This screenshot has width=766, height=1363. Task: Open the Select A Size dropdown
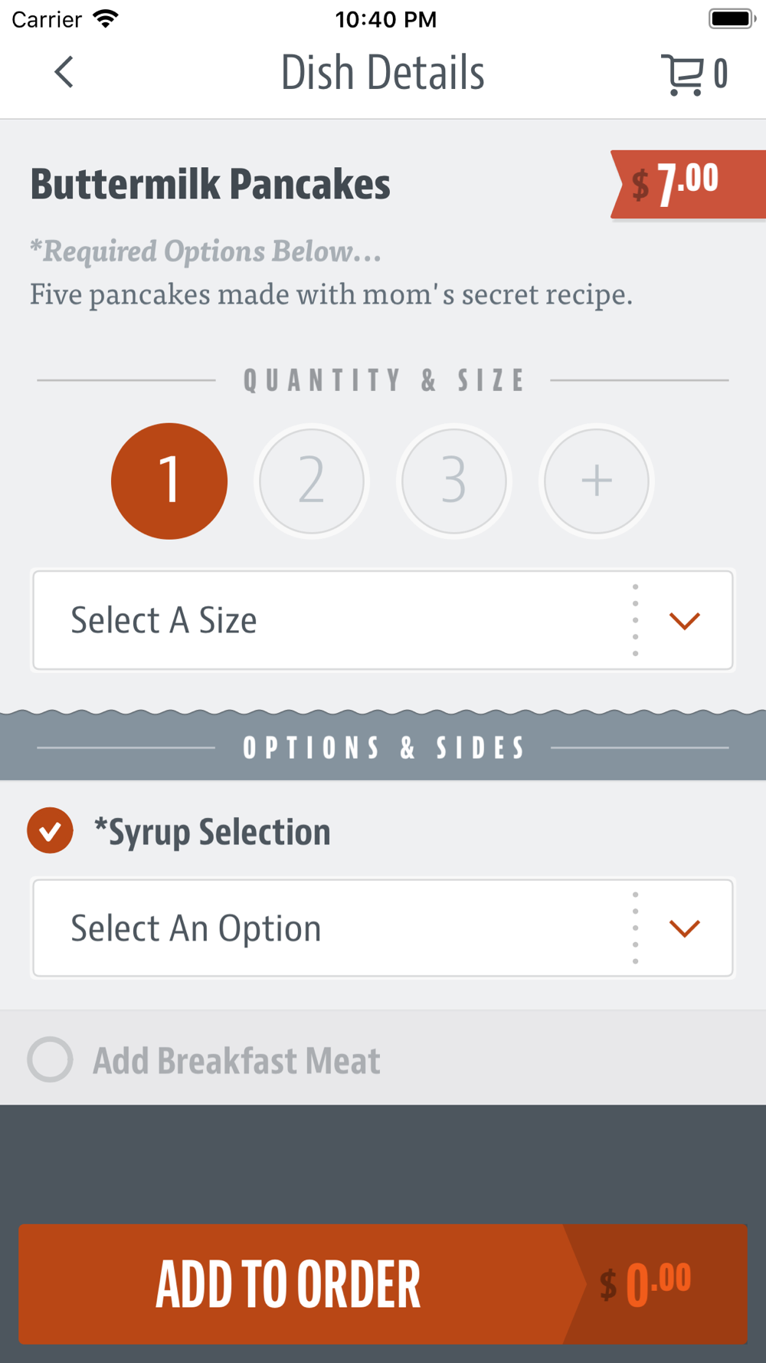pyautogui.click(x=383, y=620)
